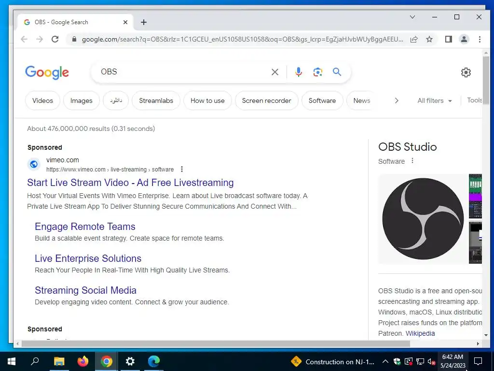Open the Streaming Social Media link
The height and width of the screenshot is (371, 494).
pos(86,290)
